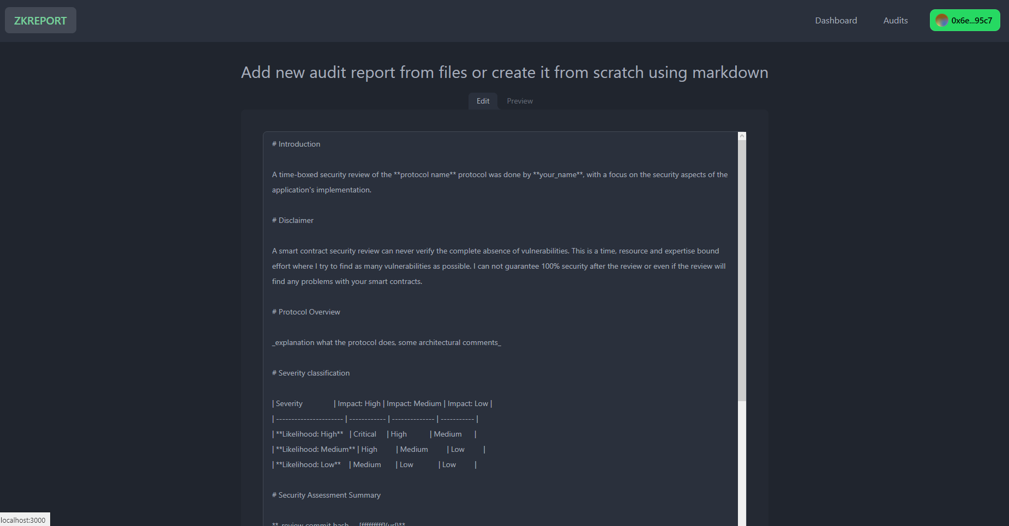This screenshot has height=526, width=1009.
Task: Click the "application's implementation." line
Action: coord(322,190)
